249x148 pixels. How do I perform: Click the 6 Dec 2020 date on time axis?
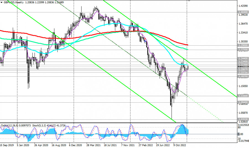click(x=76, y=145)
